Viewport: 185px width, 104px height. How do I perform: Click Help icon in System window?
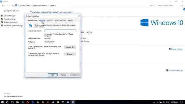click(x=184, y=9)
